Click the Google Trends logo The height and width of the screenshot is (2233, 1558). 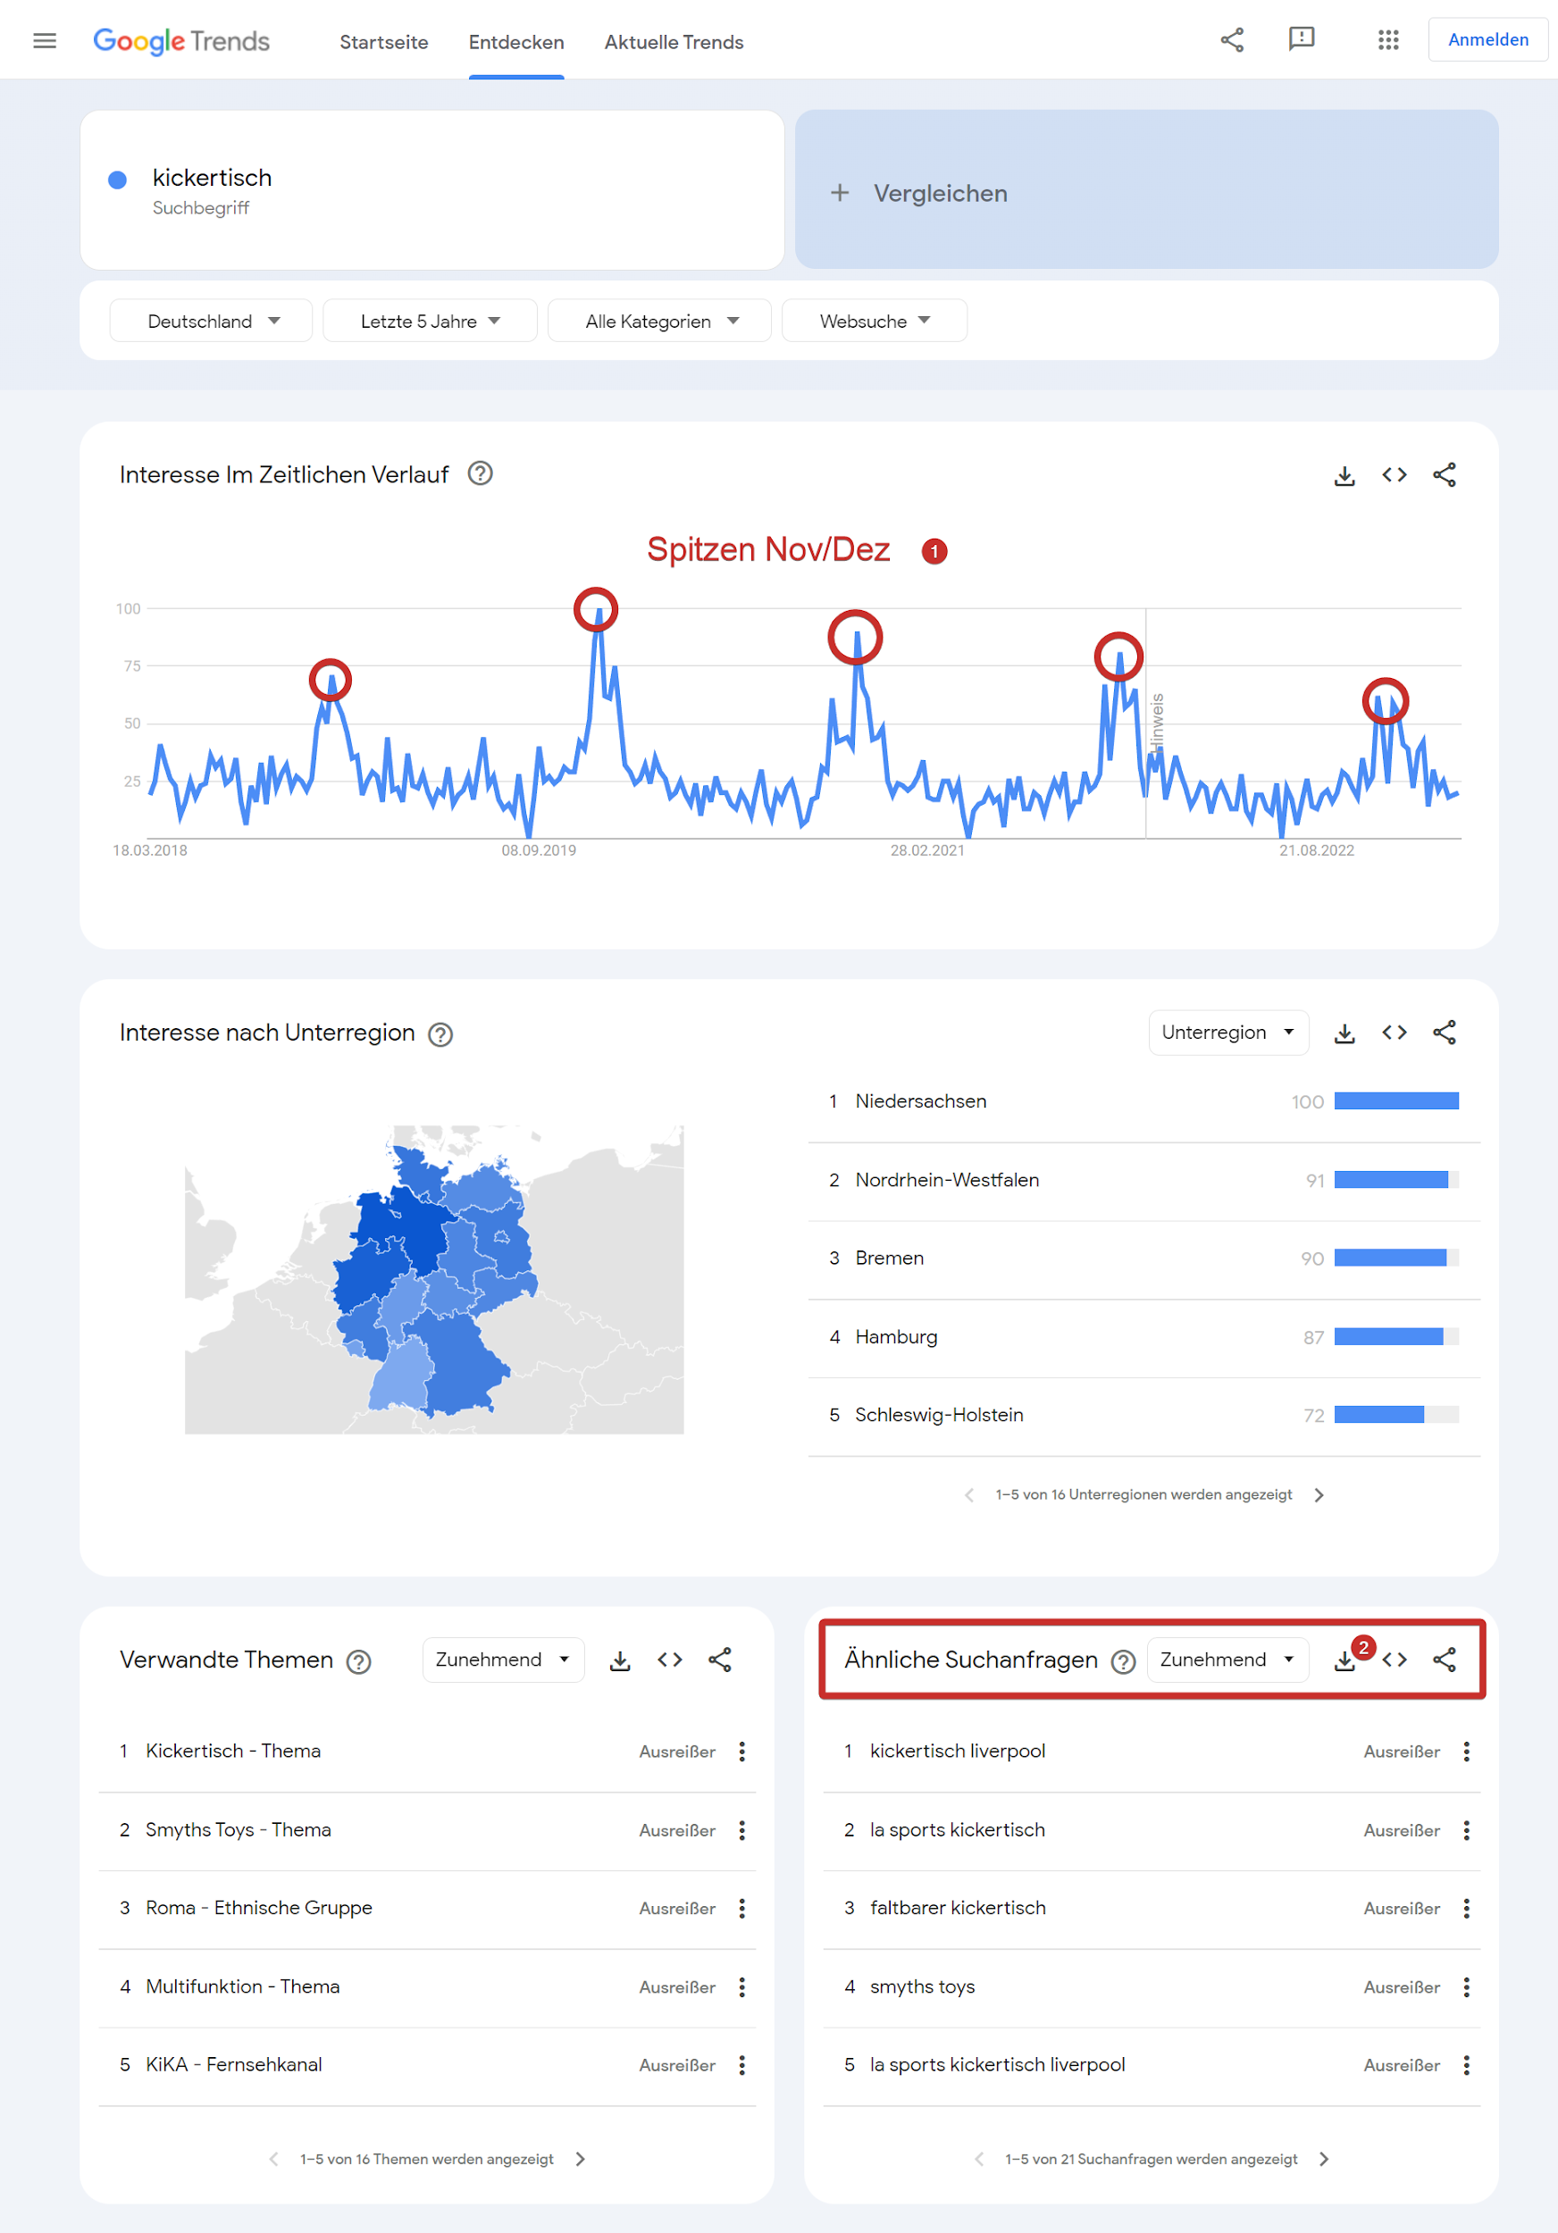point(180,41)
